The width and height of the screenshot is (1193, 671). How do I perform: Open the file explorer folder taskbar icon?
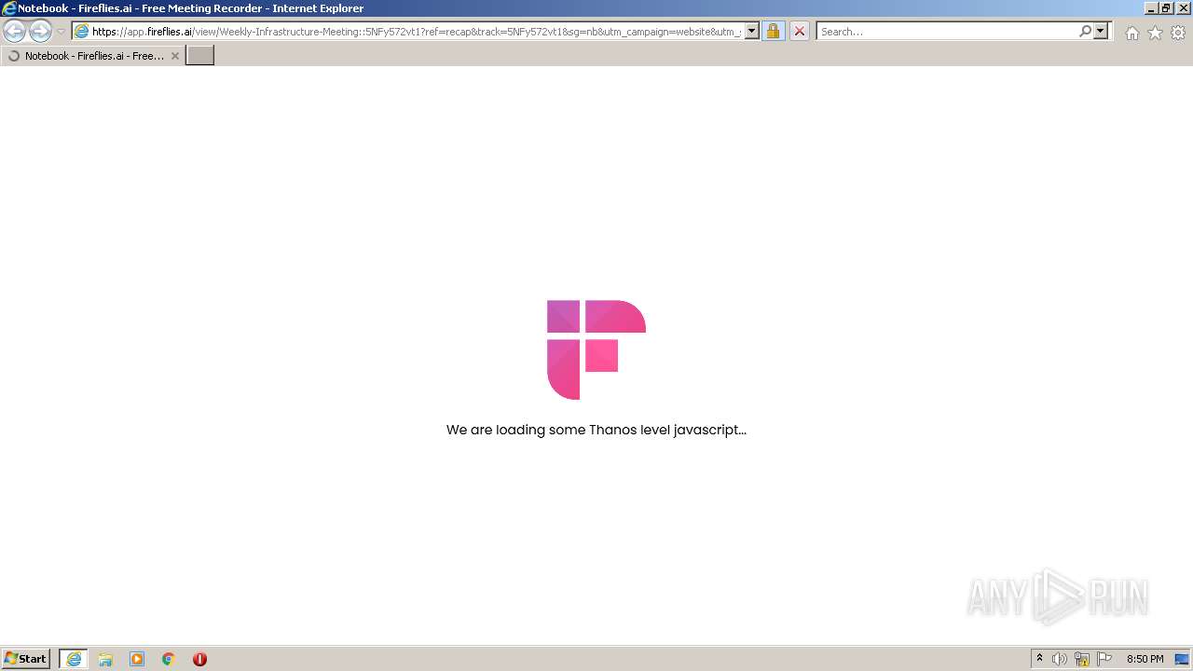click(x=105, y=659)
